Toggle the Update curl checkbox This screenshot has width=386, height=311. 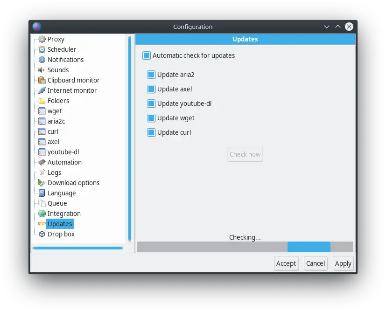click(x=151, y=132)
